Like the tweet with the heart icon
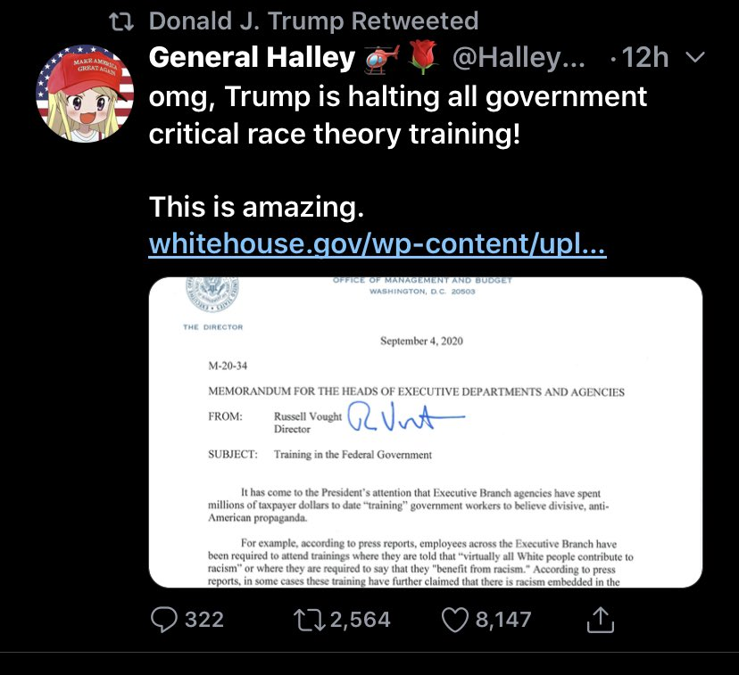Image resolution: width=739 pixels, height=675 pixels. point(455,619)
